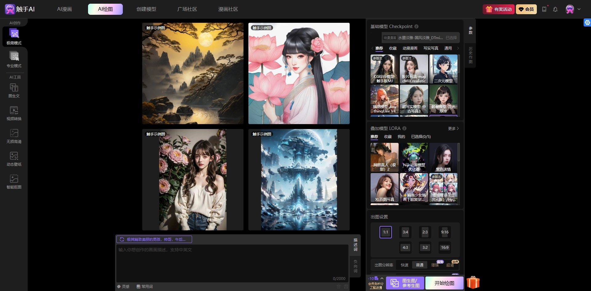Set output resolution to 快速
The image size is (591, 291).
pyautogui.click(x=404, y=265)
